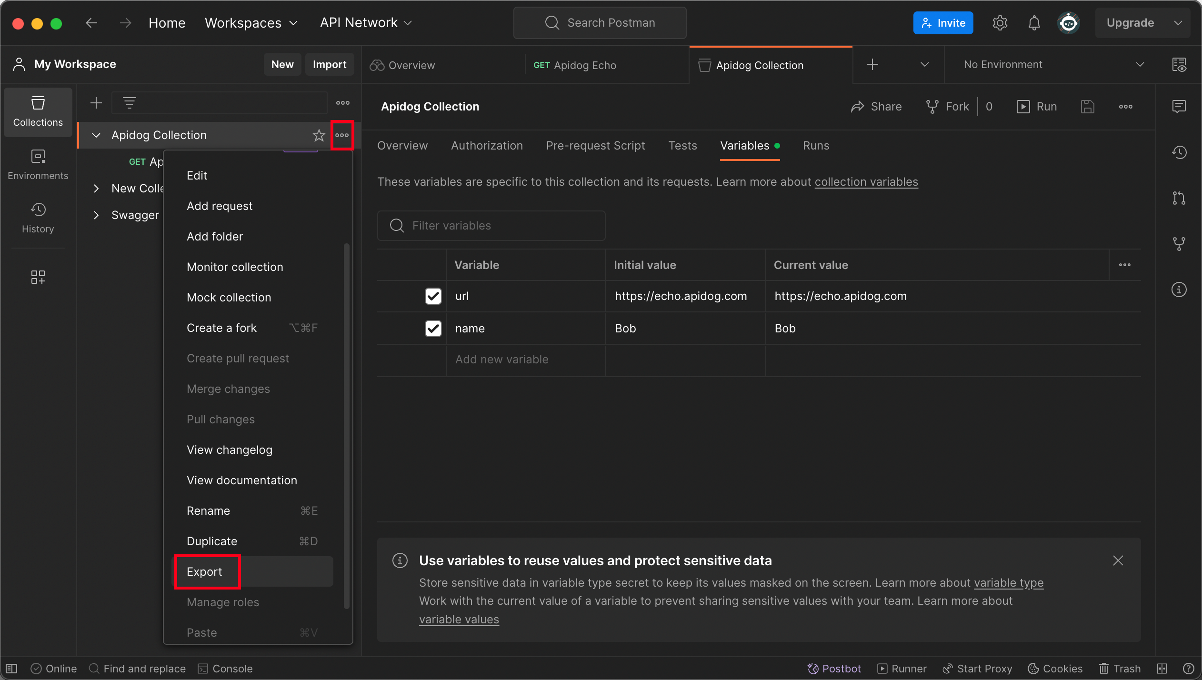Run the Apidog Collection

[1037, 107]
